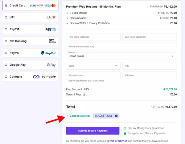
Task: Focus the Last name field
Action: 150,37
